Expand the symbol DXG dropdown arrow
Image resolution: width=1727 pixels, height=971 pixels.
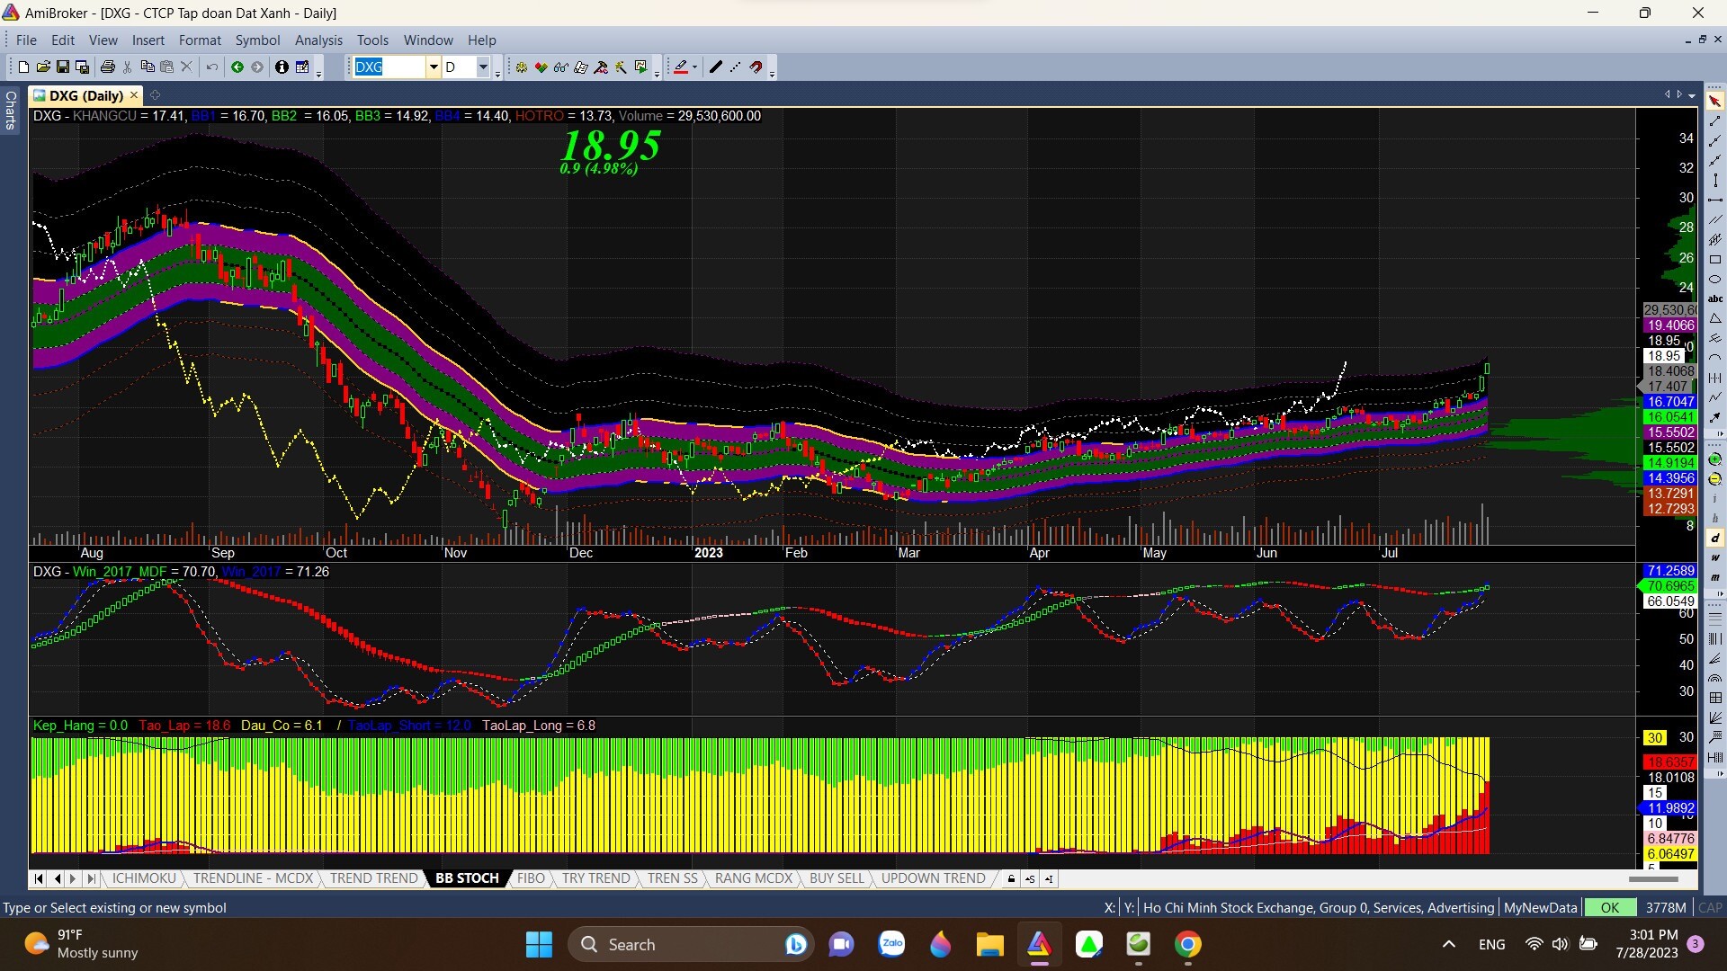pos(434,67)
